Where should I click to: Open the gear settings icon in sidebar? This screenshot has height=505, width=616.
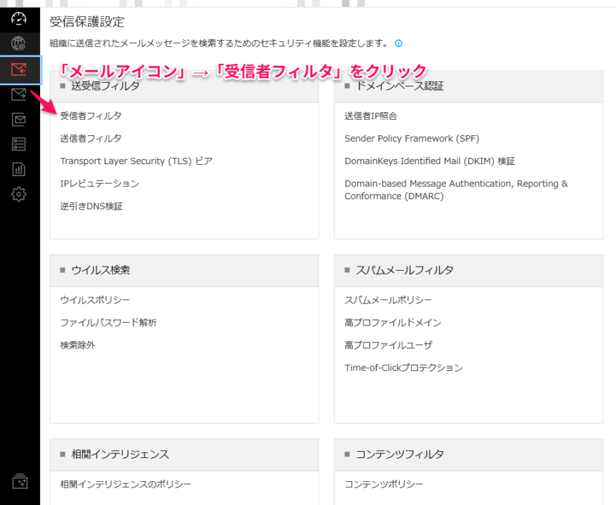pyautogui.click(x=19, y=194)
